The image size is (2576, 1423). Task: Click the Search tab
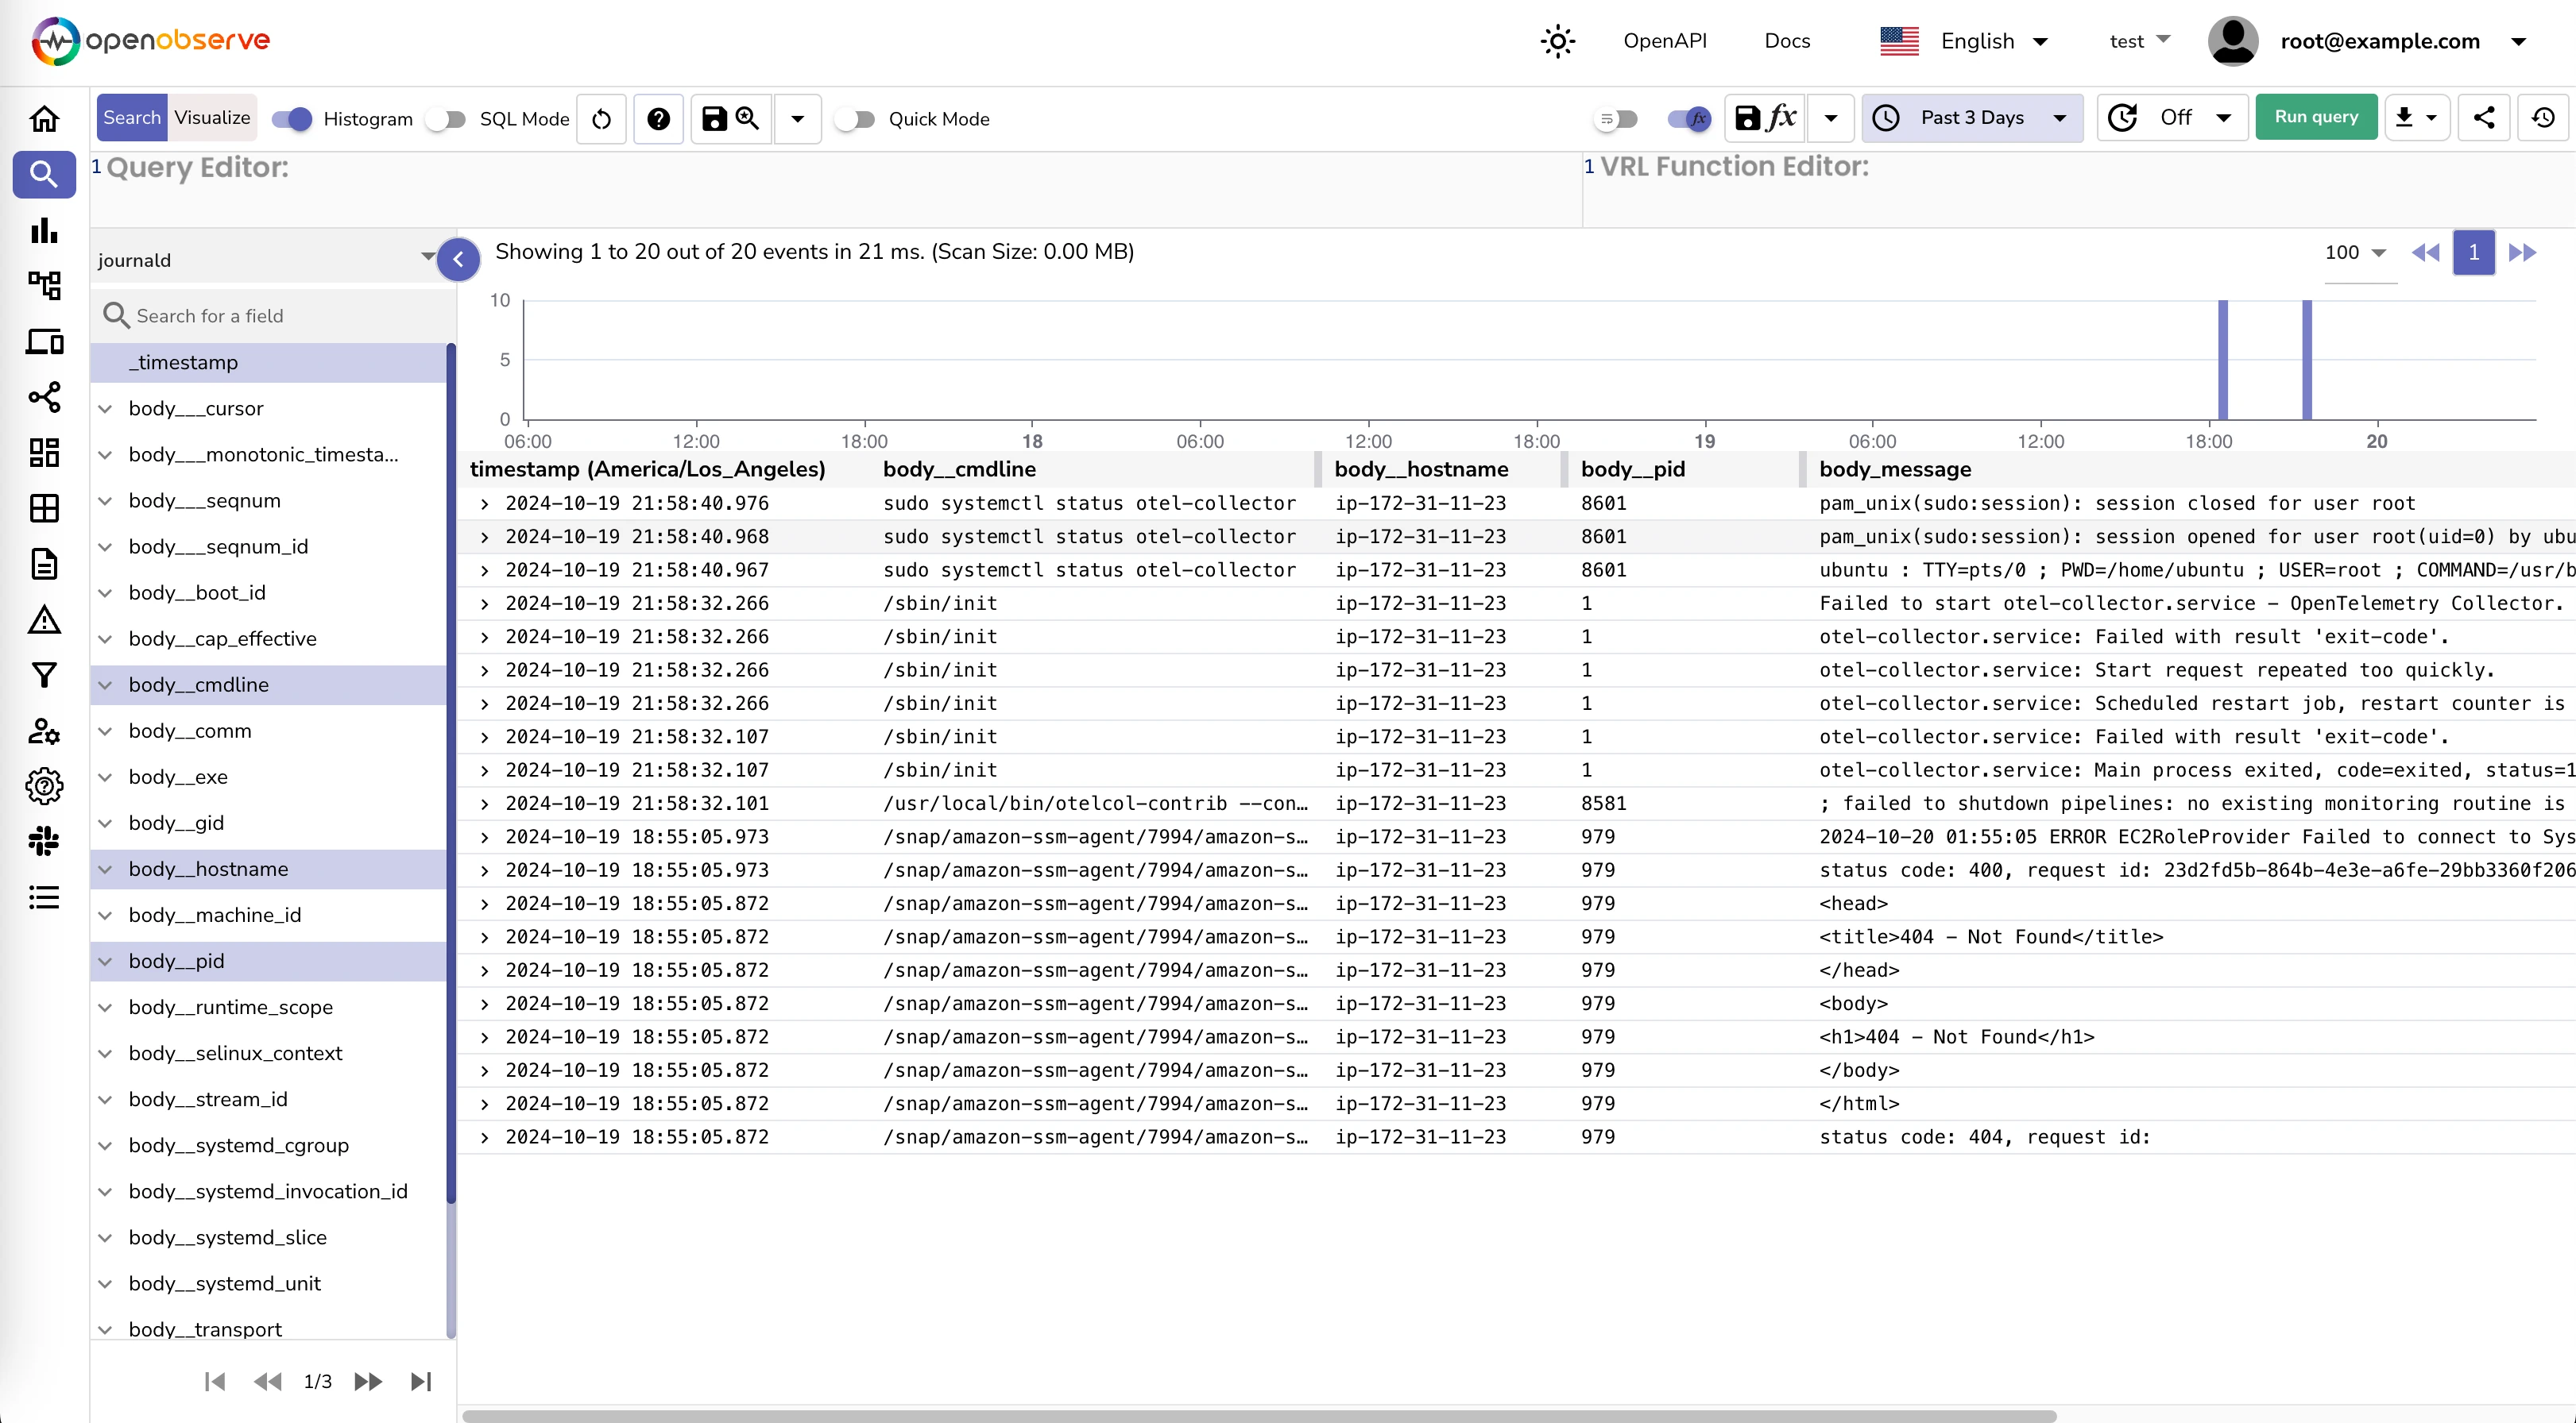[x=132, y=118]
